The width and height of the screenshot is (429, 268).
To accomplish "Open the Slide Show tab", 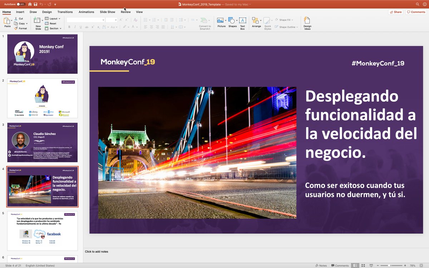I will [108, 12].
